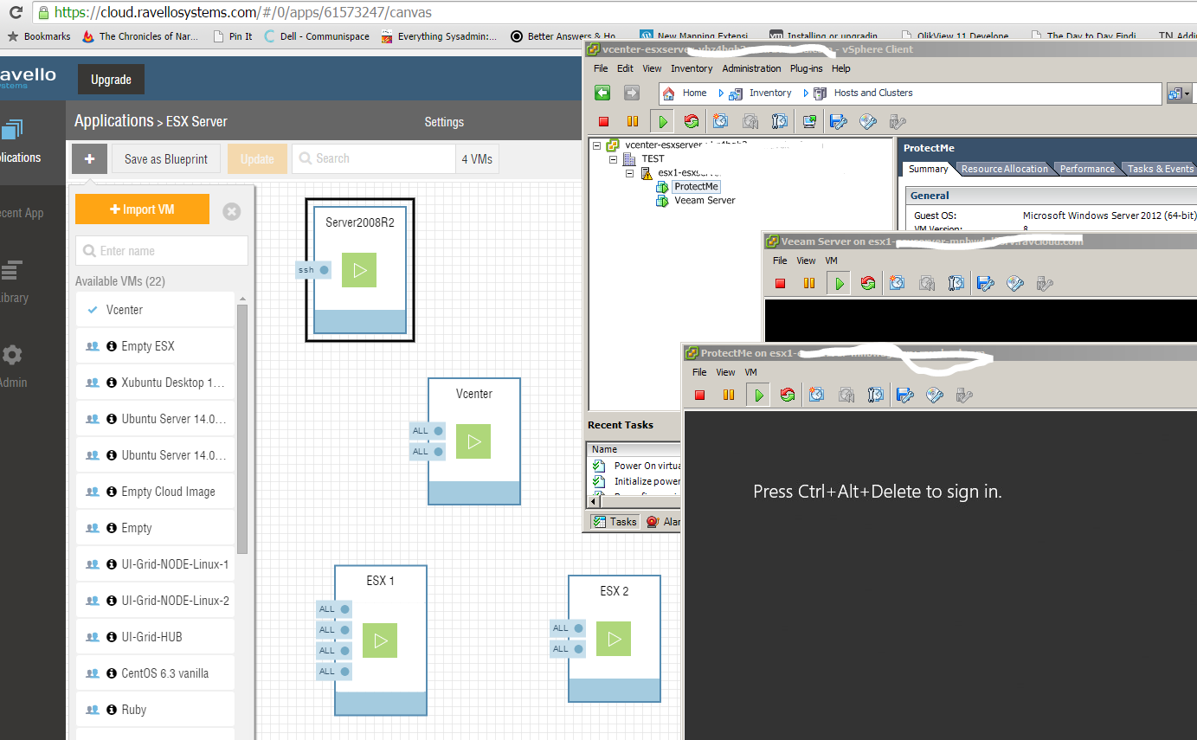This screenshot has height=740, width=1197.
Task: Switch to the Performance tab
Action: (x=1087, y=169)
